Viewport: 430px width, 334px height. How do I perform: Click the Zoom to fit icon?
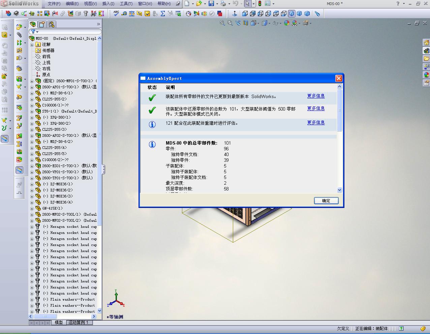(222, 23)
